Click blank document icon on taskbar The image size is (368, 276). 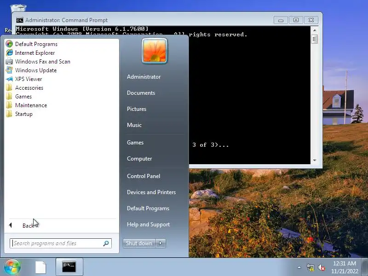(x=40, y=267)
